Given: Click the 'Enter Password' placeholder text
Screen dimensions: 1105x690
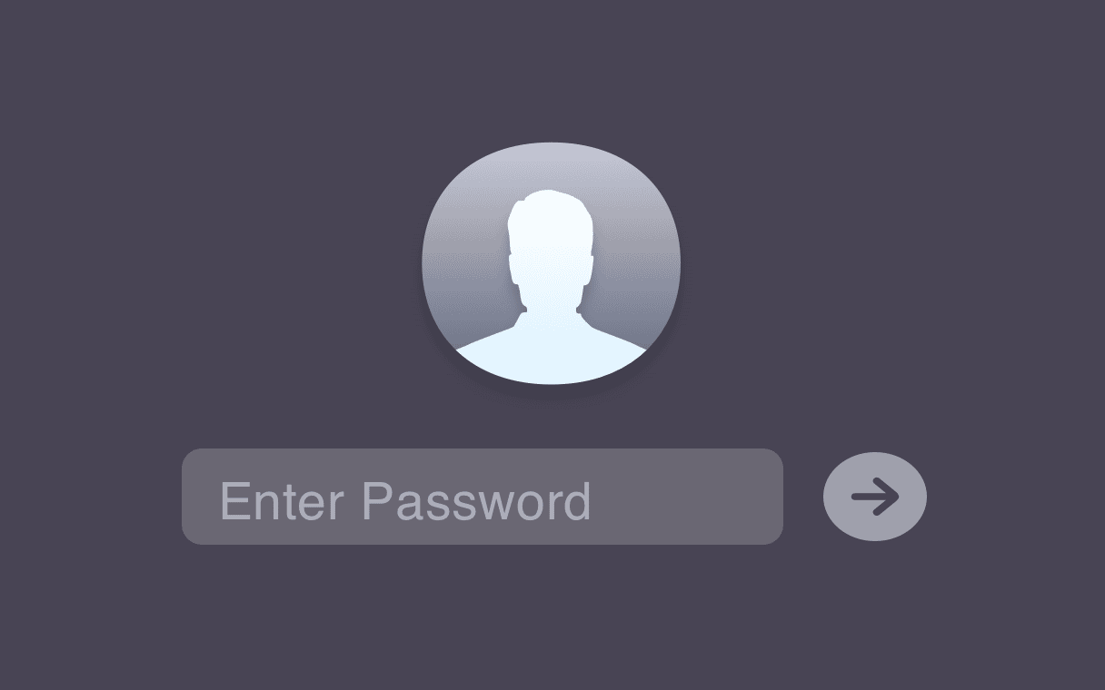Looking at the screenshot, I should pyautogui.click(x=405, y=500).
